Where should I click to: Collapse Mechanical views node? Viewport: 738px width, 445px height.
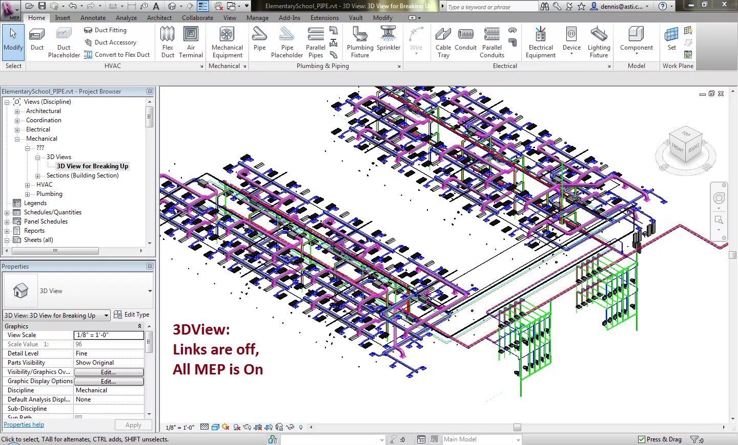point(17,139)
